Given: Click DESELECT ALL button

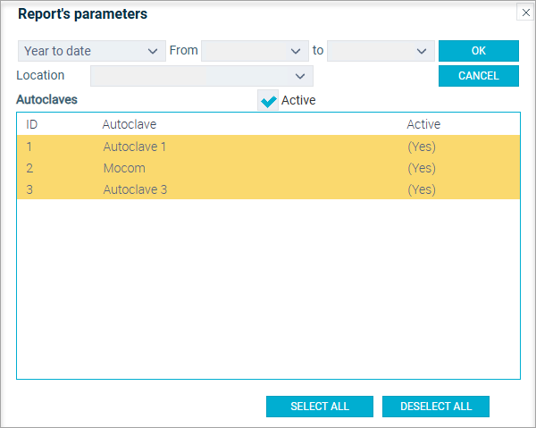Looking at the screenshot, I should [x=436, y=407].
